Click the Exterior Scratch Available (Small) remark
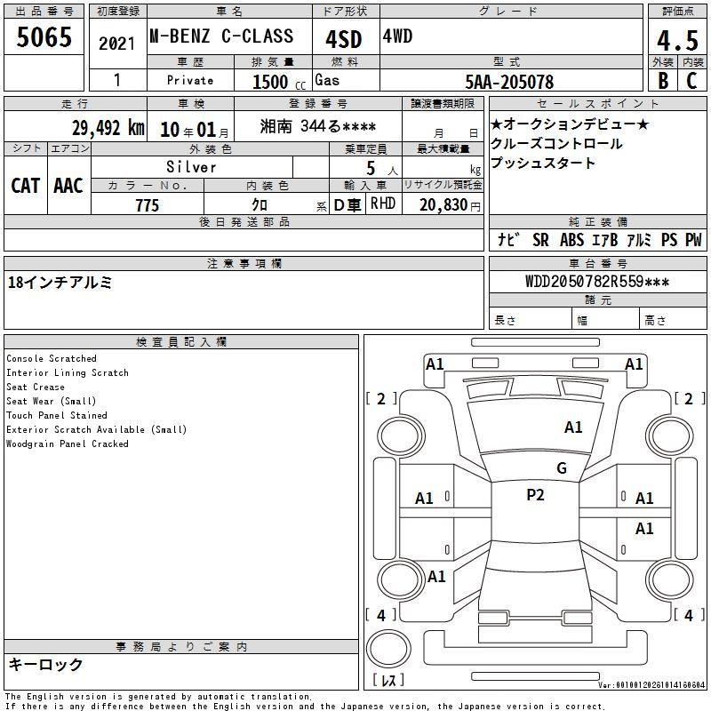The height and width of the screenshot is (711, 711). tap(97, 429)
